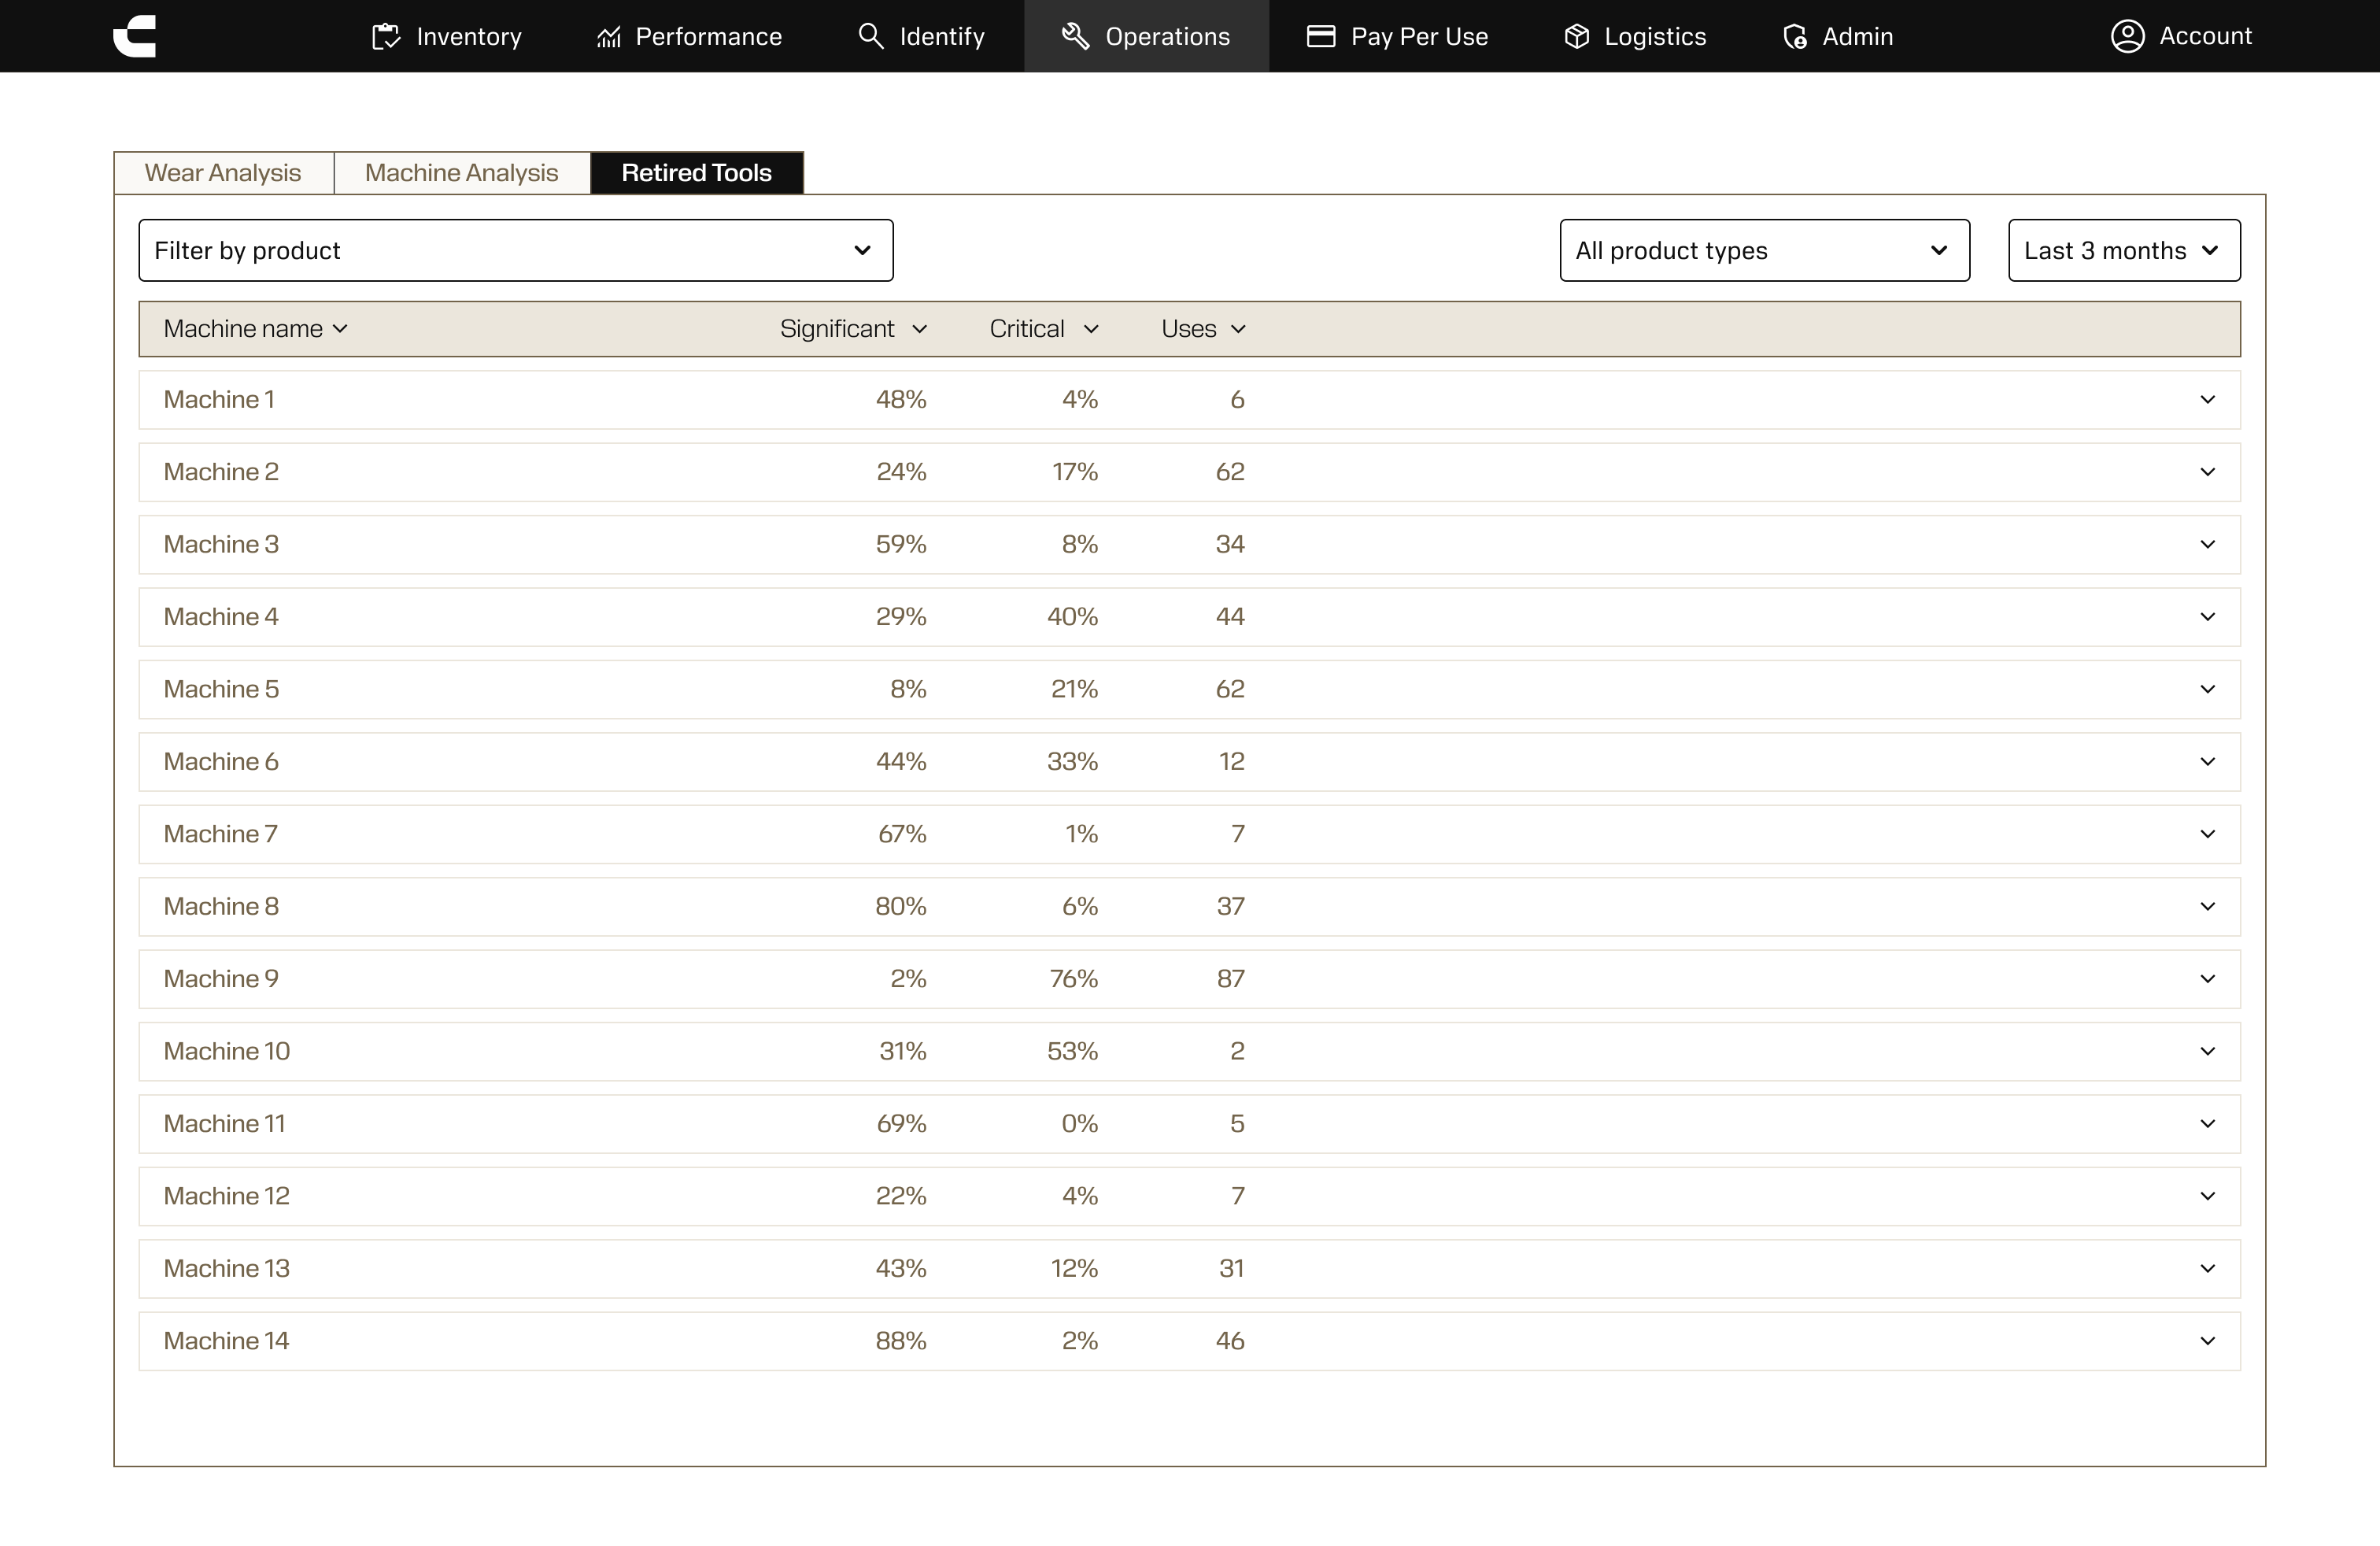Expand the Machine 4 row chevron

pyautogui.click(x=2207, y=617)
